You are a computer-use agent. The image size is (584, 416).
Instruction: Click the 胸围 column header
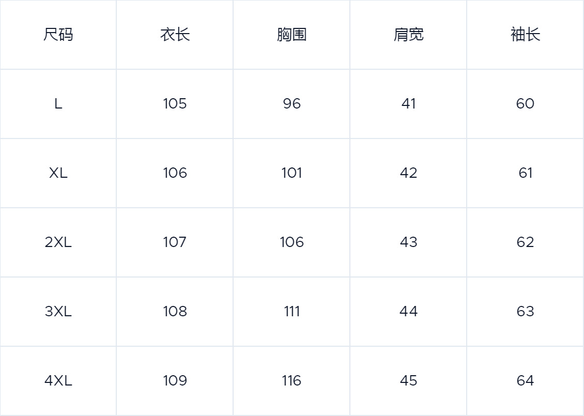coord(291,35)
